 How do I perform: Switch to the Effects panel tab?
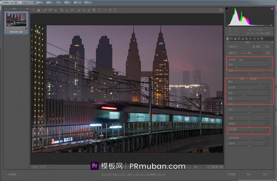(250, 38)
